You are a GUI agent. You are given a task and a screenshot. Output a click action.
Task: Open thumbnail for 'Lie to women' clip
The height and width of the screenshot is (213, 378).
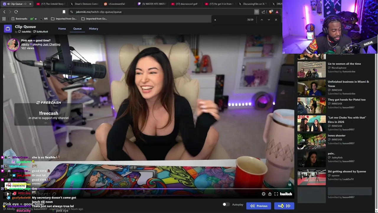(312, 69)
